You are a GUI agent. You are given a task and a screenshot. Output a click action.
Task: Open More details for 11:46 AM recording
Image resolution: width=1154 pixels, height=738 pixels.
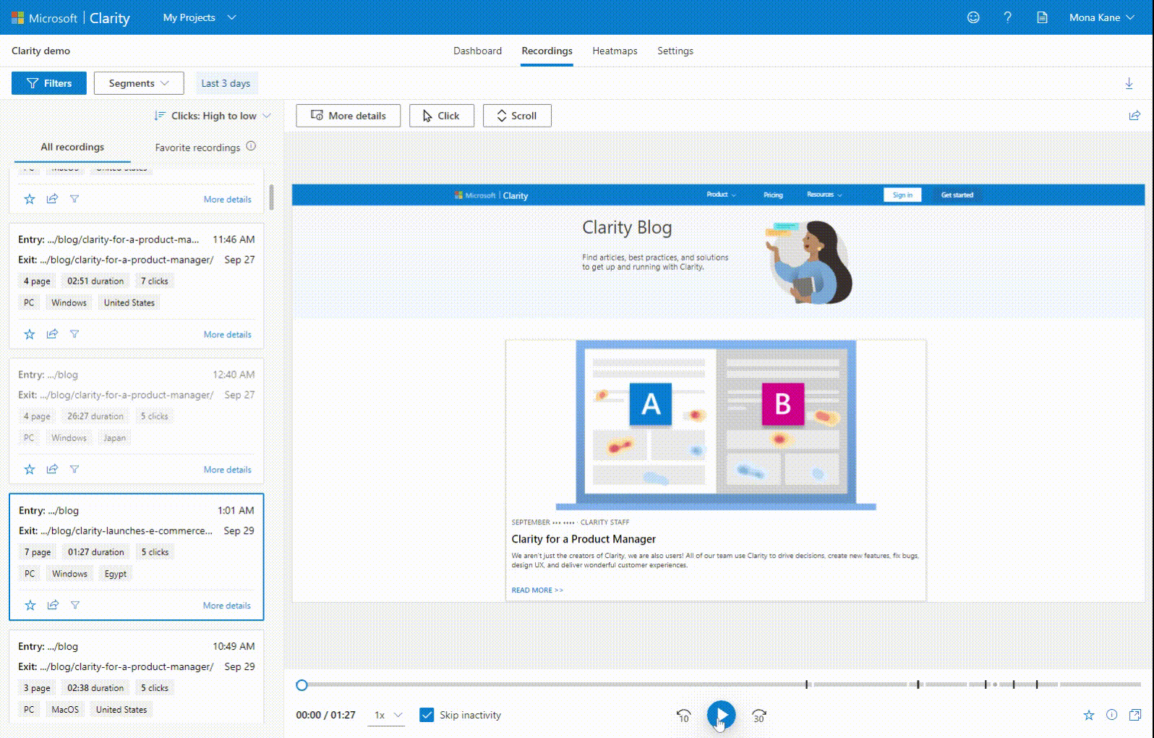tap(227, 334)
